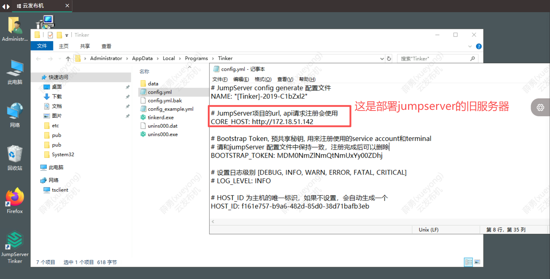Sort files by 名称 column header
Image resolution: width=550 pixels, height=279 pixels.
point(144,72)
